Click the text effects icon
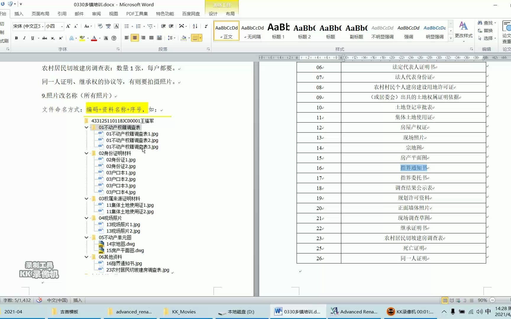Screen dimensions: 511x319 72,38
